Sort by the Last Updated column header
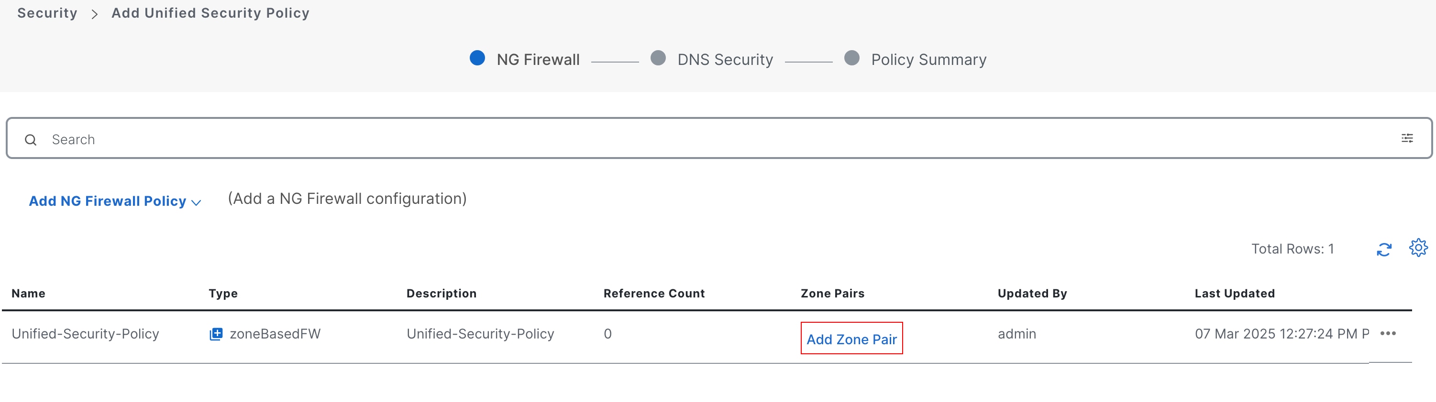 click(1234, 293)
